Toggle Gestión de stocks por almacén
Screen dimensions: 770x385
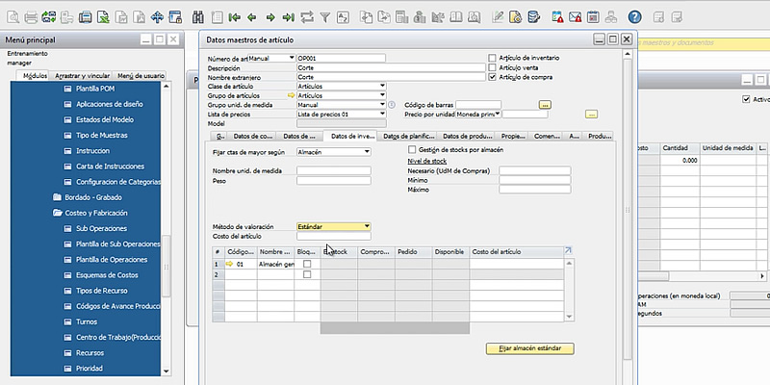point(413,151)
